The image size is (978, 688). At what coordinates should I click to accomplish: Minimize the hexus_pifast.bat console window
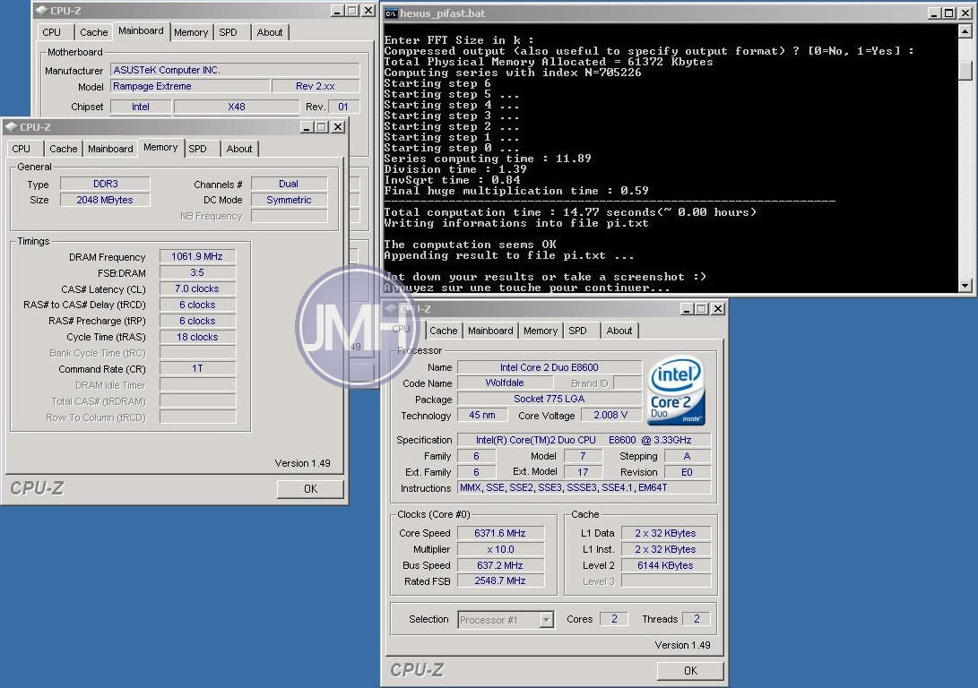click(934, 13)
